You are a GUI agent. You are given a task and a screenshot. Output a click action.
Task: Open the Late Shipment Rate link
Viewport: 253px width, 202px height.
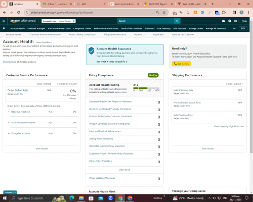183,90
